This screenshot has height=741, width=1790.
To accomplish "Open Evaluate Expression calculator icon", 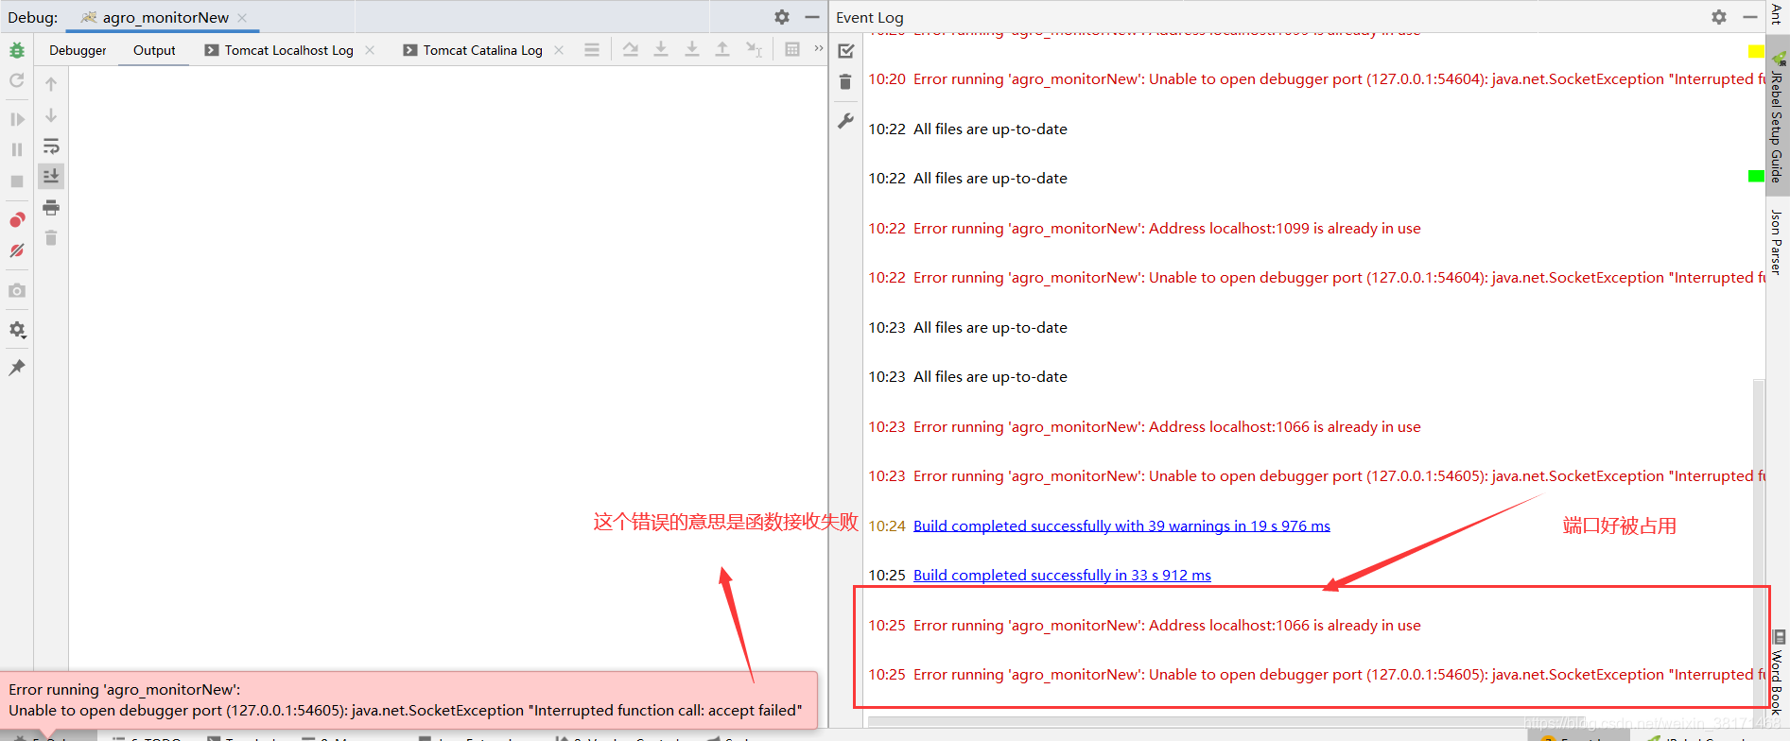I will pos(792,49).
